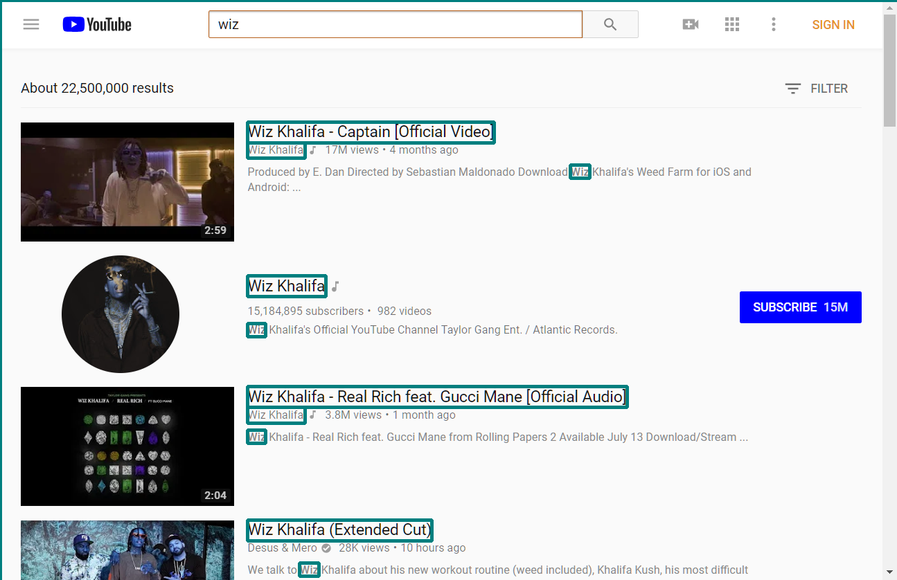Open Wiz Khalifa channel under Real Rich video

(276, 415)
